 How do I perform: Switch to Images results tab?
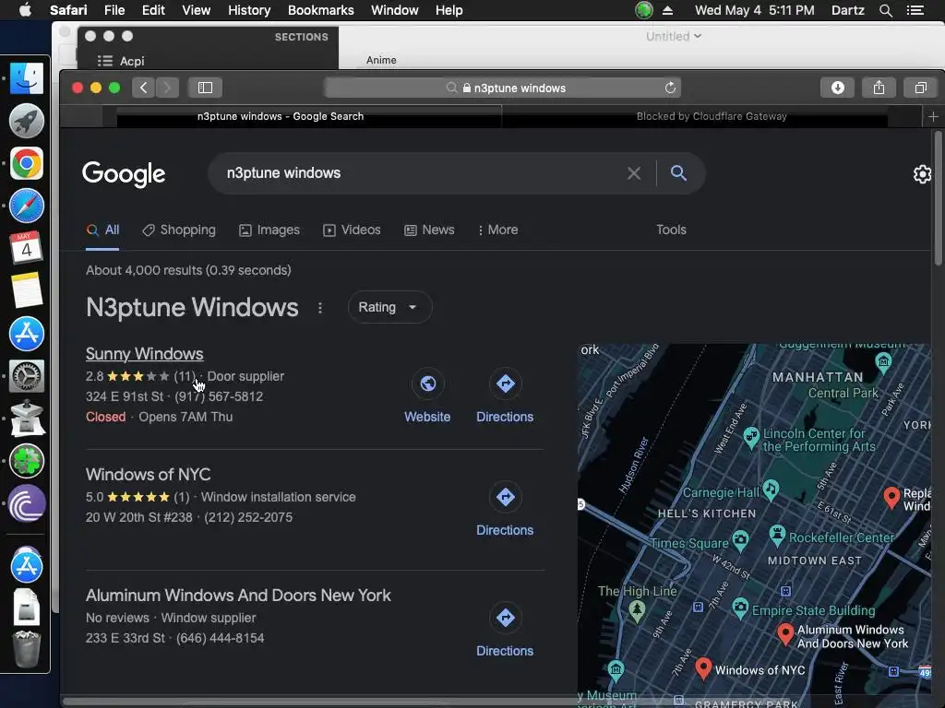(x=269, y=230)
